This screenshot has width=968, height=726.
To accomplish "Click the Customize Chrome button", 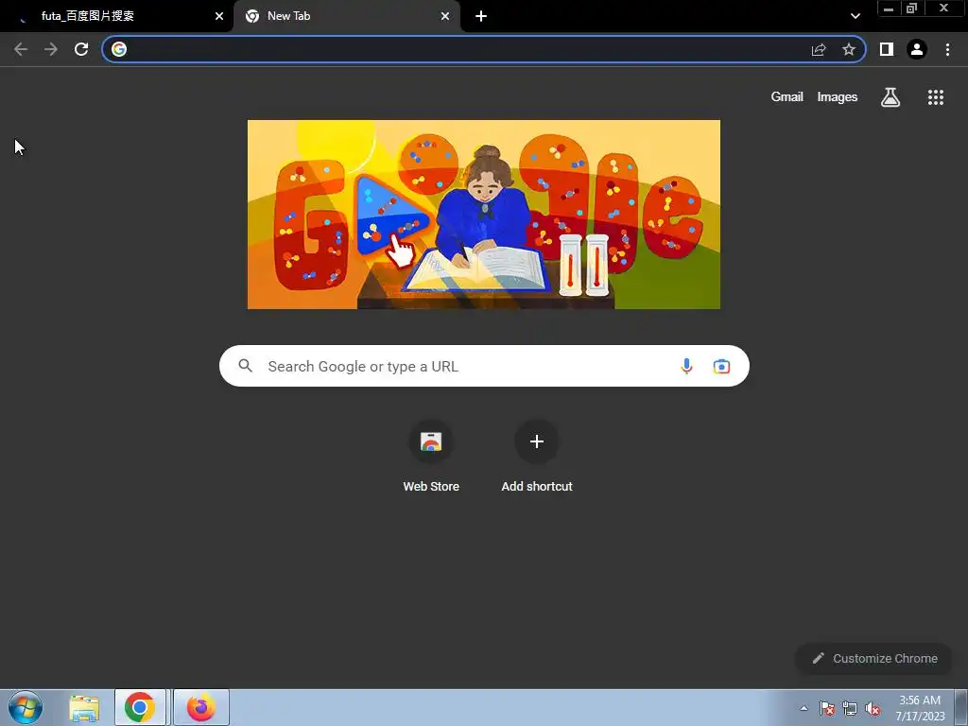I will pos(874,658).
